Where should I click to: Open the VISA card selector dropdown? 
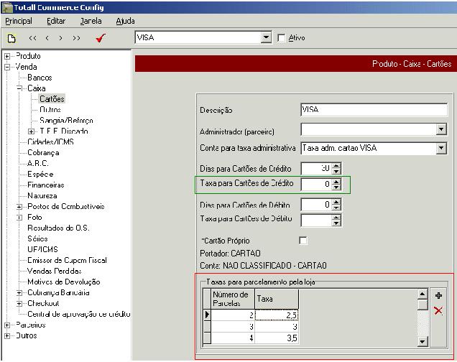tap(266, 37)
